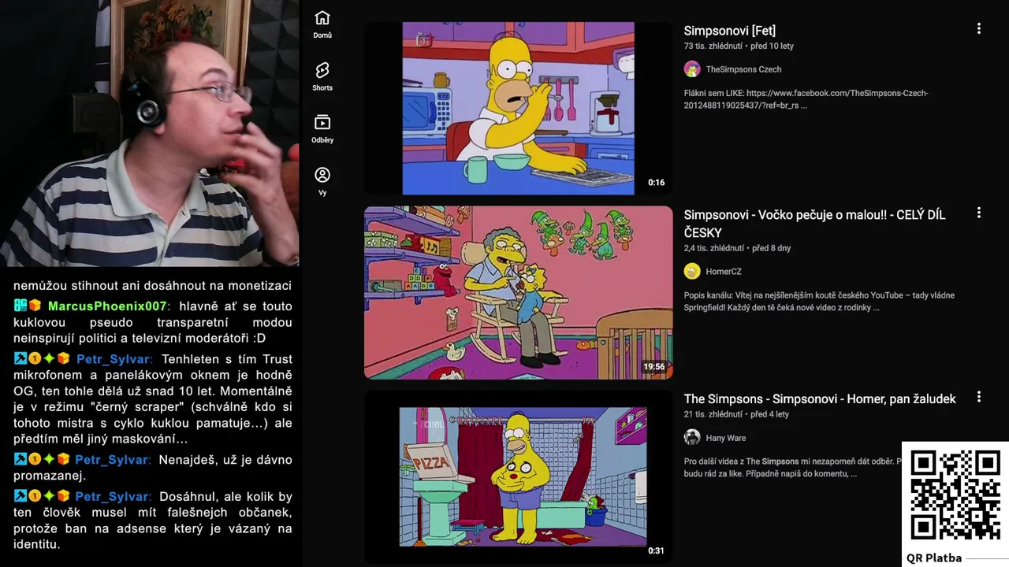Click the QR Platba code

point(955,495)
